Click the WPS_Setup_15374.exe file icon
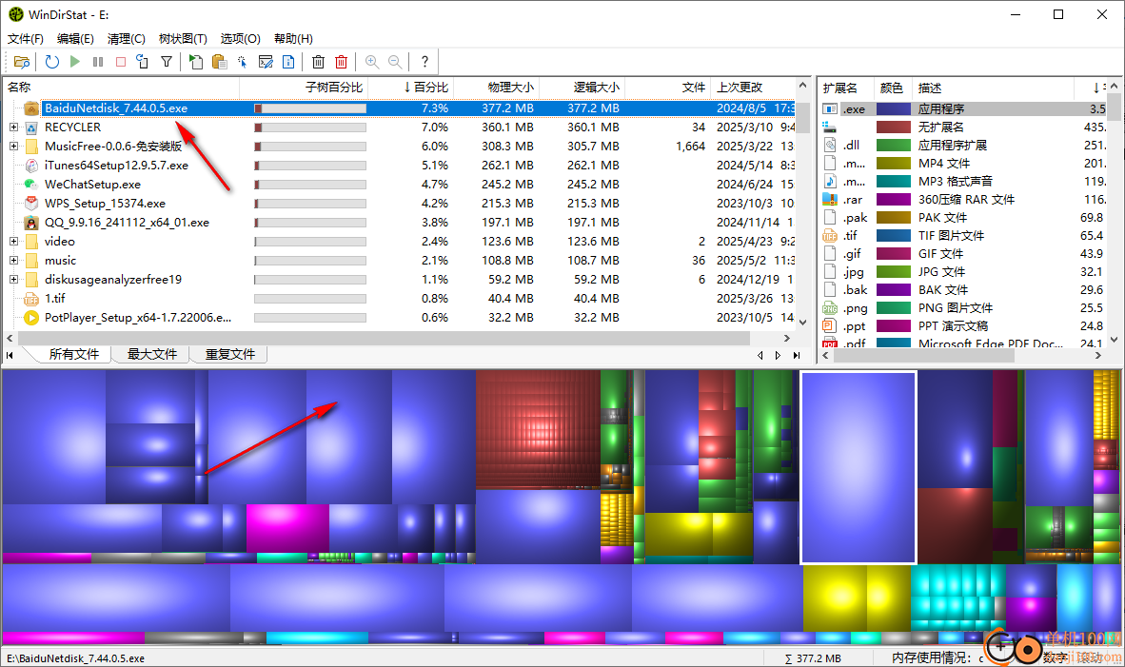The width and height of the screenshot is (1125, 667). [31, 204]
